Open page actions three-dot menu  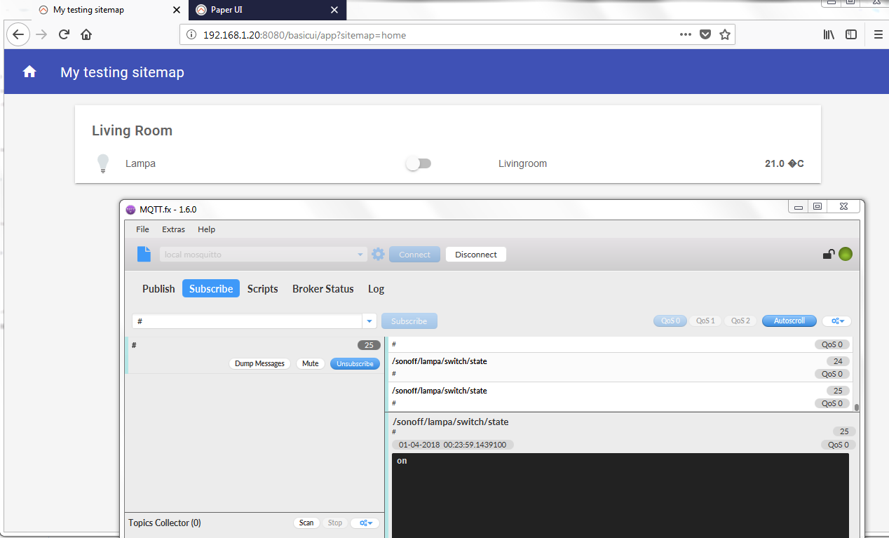point(686,34)
